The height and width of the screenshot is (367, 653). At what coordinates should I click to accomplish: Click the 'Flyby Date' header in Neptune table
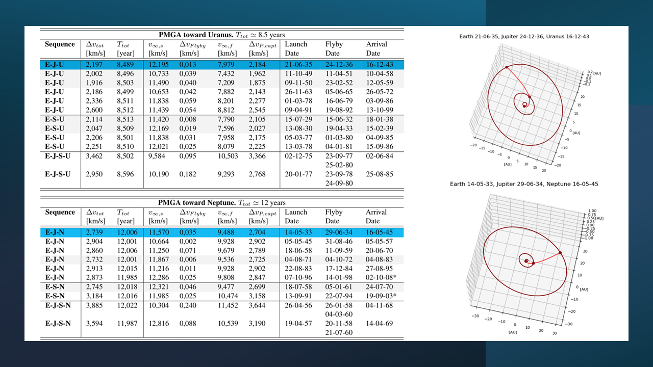(334, 217)
